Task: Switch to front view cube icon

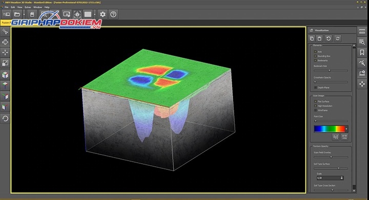Action: point(5,106)
